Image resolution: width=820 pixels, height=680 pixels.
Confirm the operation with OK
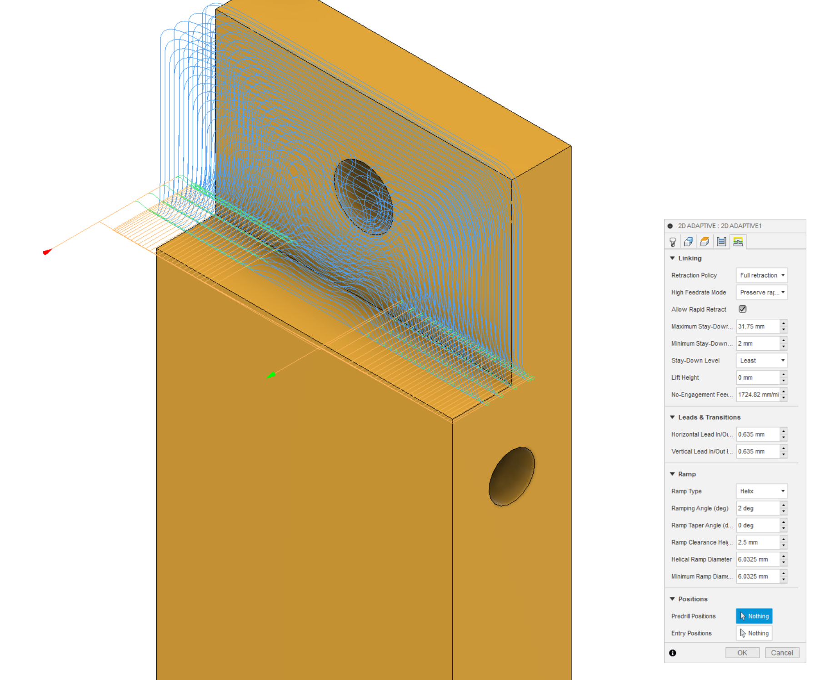[742, 653]
